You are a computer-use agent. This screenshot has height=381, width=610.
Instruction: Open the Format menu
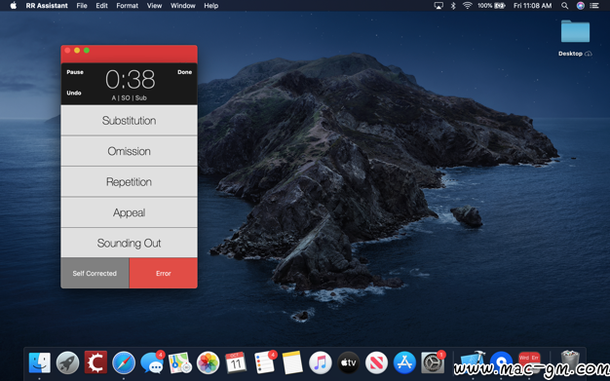coord(128,6)
